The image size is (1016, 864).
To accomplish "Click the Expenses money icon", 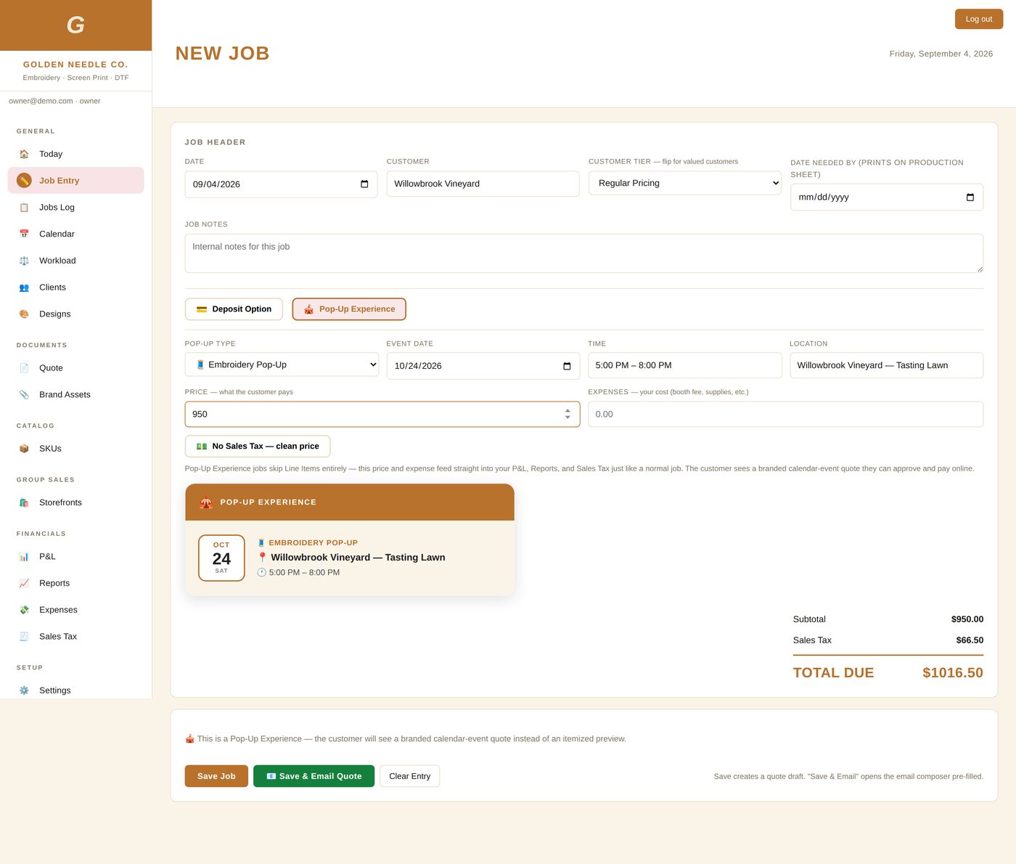I will [24, 610].
